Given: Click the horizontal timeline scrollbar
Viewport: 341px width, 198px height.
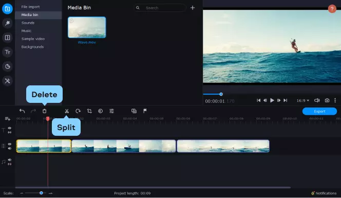Looking at the screenshot, I should [153, 187].
